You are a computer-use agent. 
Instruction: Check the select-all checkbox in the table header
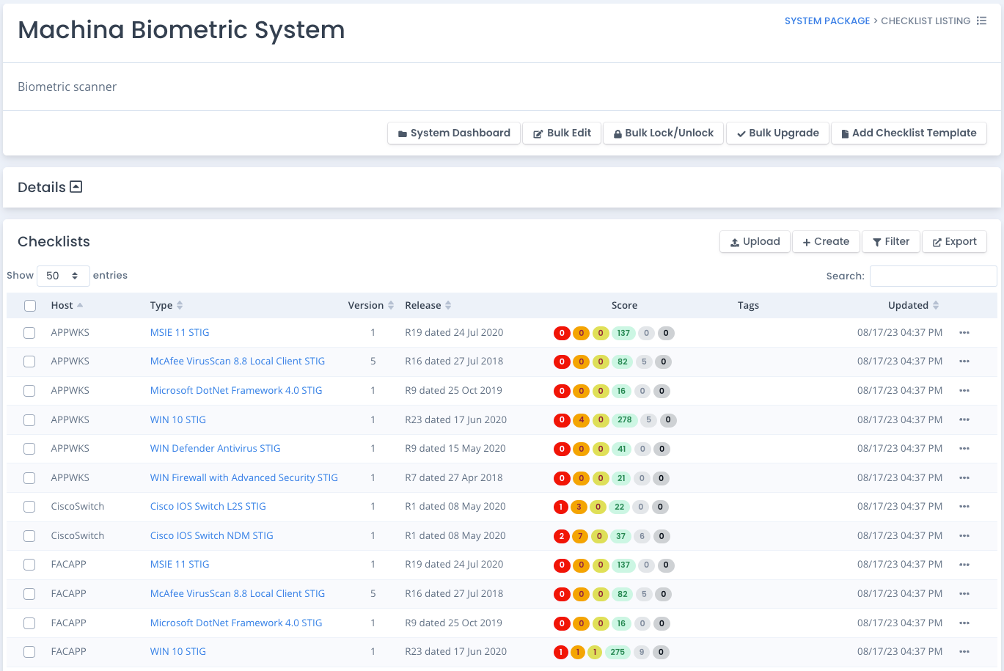[30, 305]
